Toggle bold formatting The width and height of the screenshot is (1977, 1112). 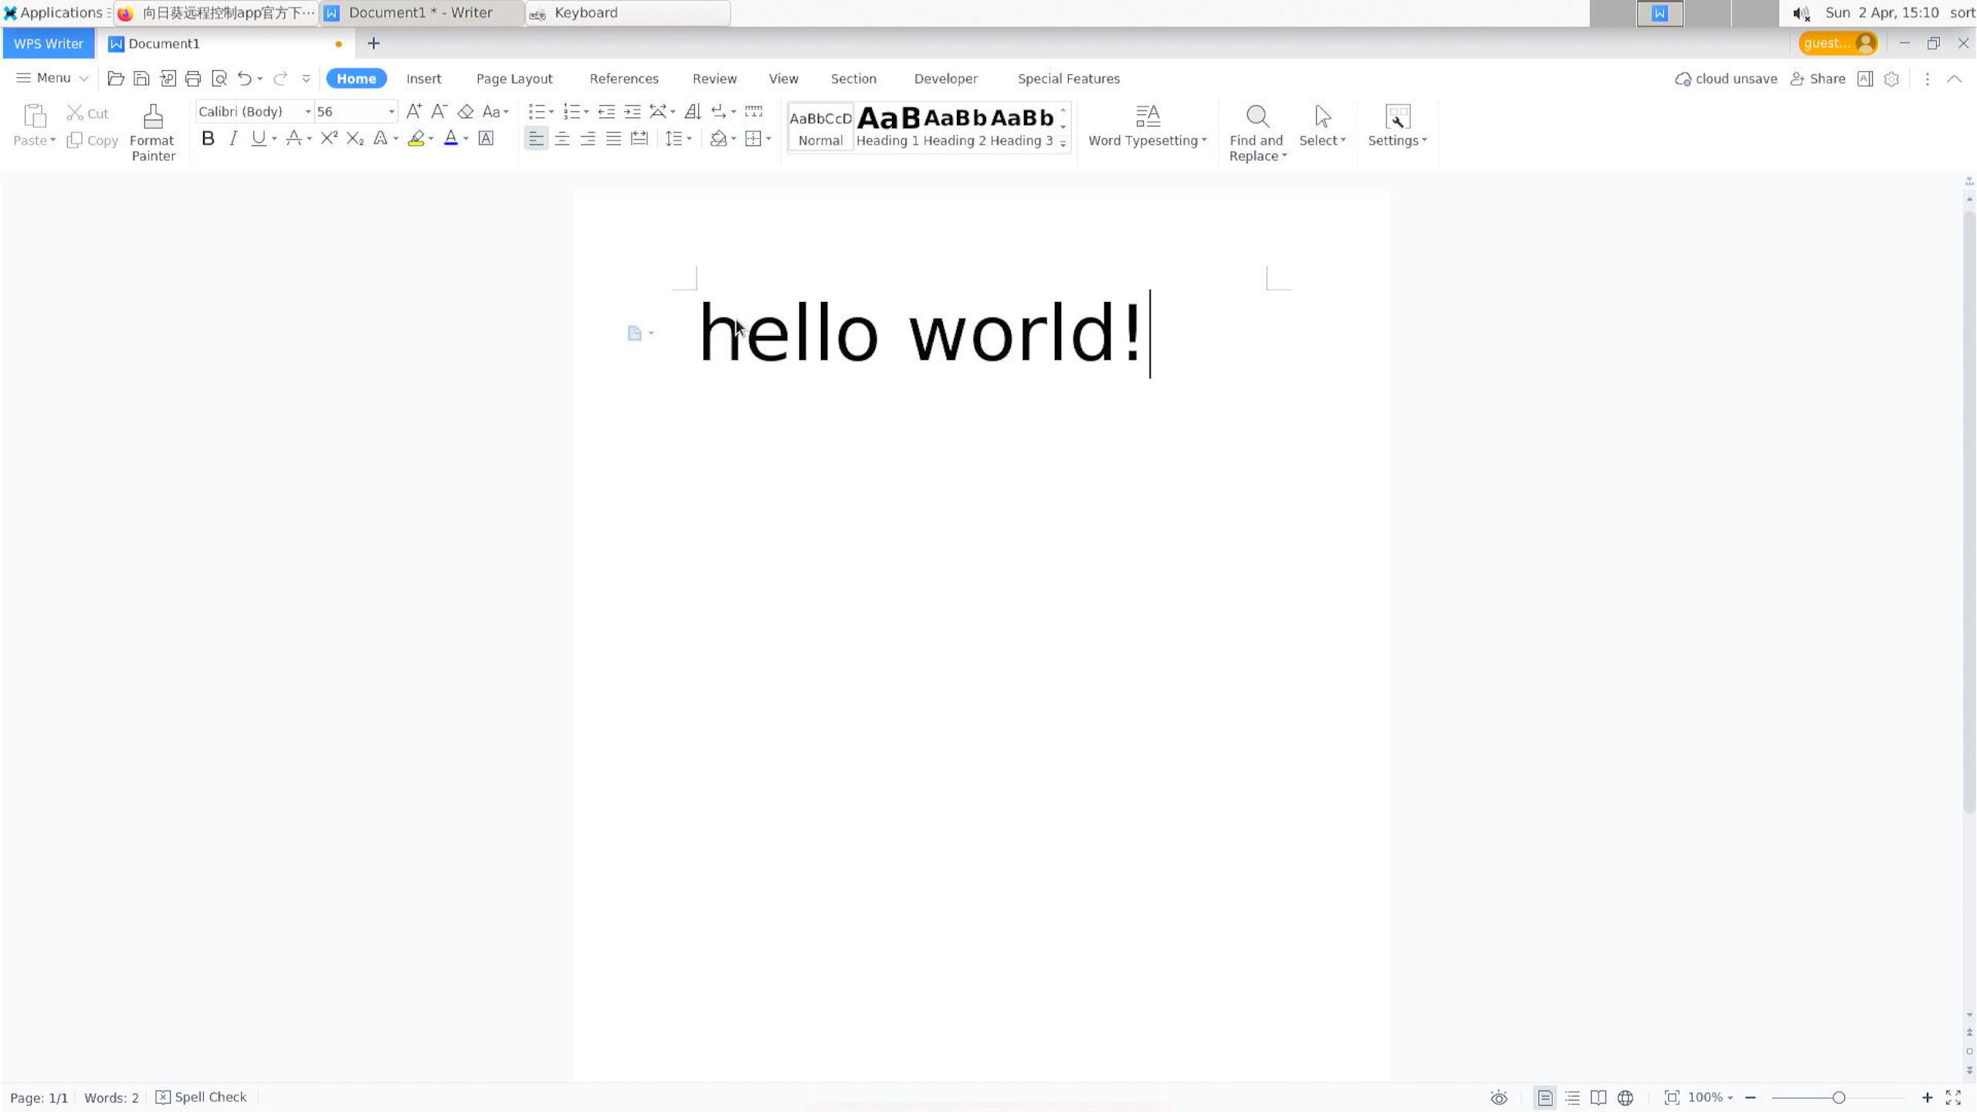[208, 138]
